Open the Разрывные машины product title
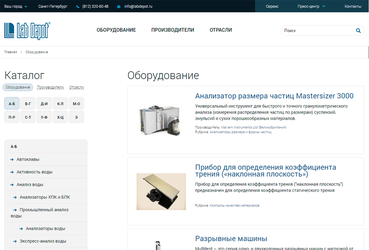The height and width of the screenshot is (250, 369). [x=231, y=239]
